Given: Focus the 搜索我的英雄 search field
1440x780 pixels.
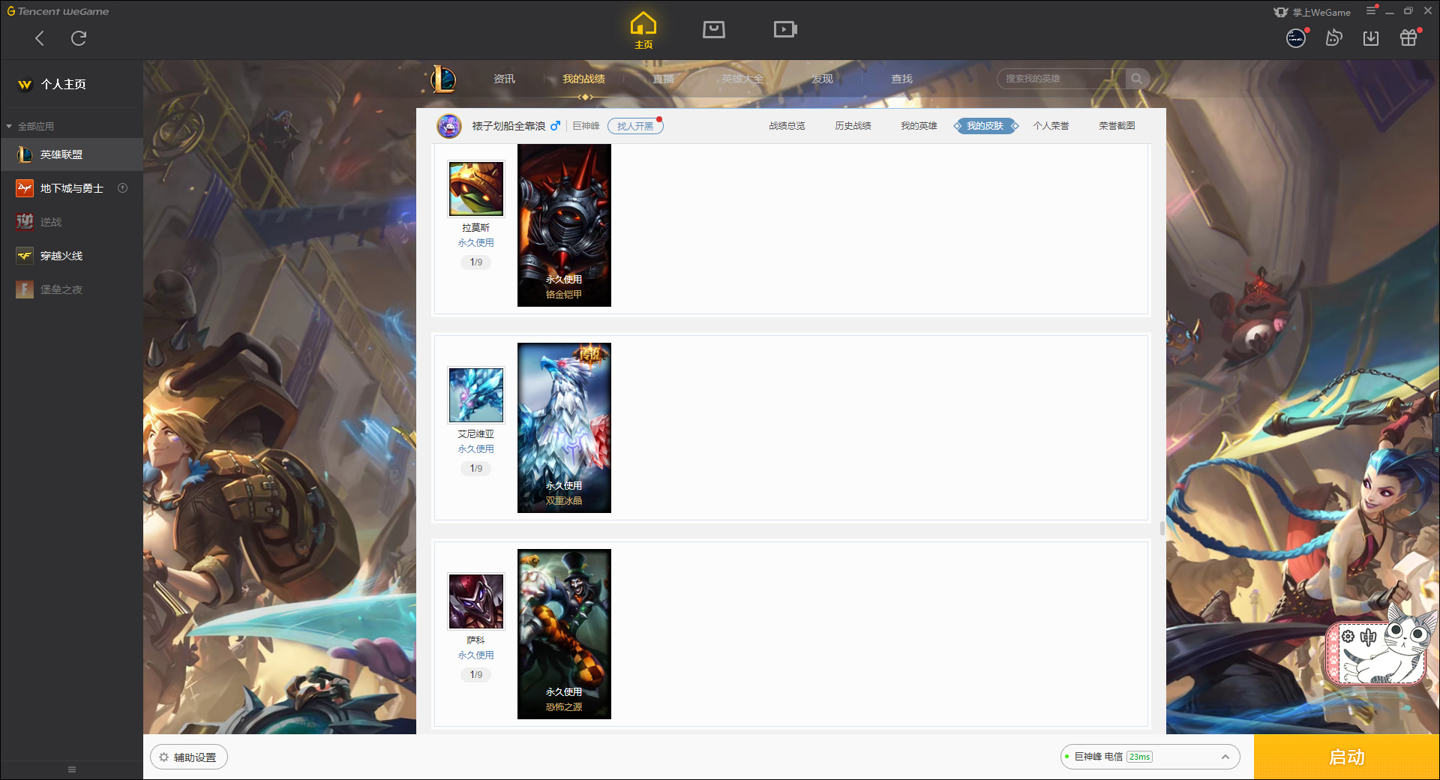Looking at the screenshot, I should pyautogui.click(x=1060, y=79).
